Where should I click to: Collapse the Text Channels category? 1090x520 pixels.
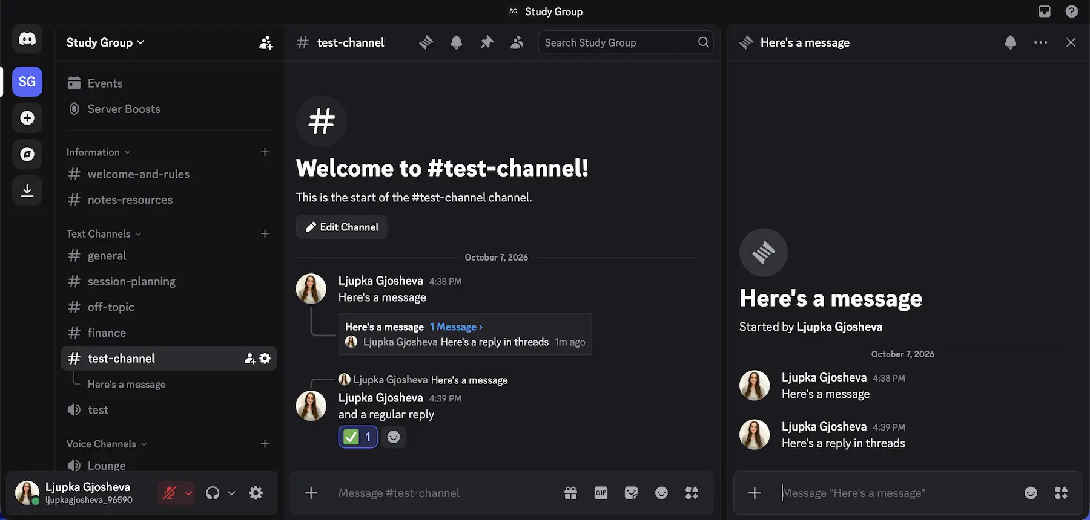click(104, 233)
